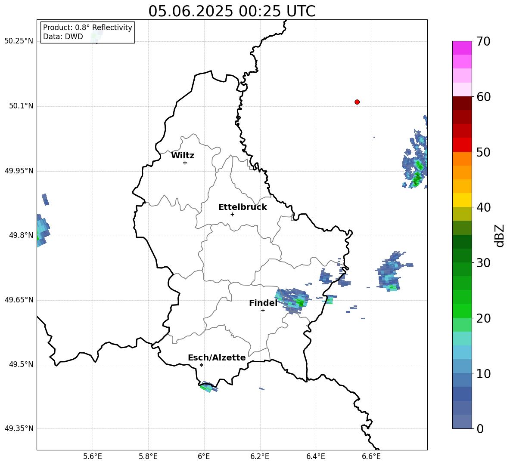Screen dimensions: 510x465
Task: Click the 5.8°E longitude label
Action: (148, 456)
